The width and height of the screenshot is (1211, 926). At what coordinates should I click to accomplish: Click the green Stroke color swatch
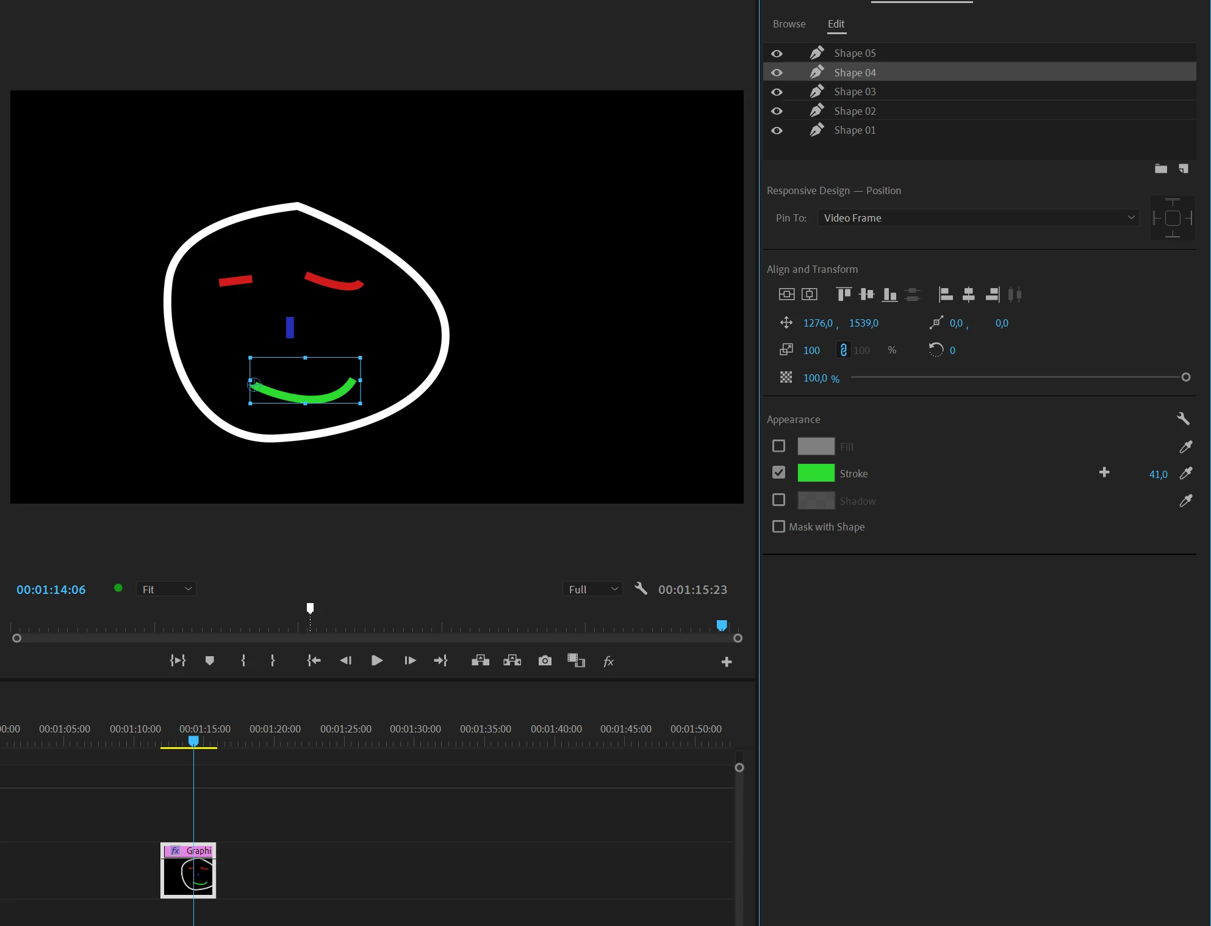tap(816, 473)
